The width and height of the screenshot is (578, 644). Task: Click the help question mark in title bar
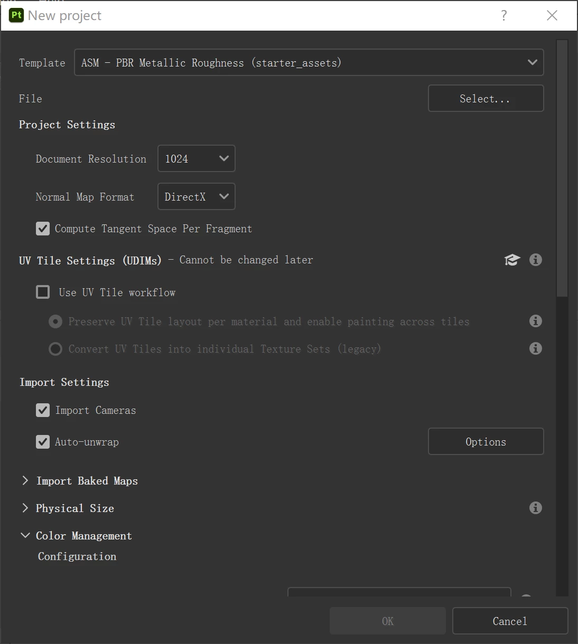click(504, 15)
